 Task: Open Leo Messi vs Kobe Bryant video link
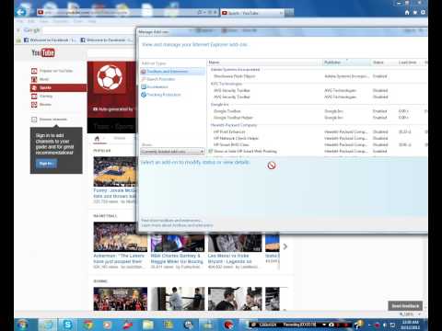(230, 258)
